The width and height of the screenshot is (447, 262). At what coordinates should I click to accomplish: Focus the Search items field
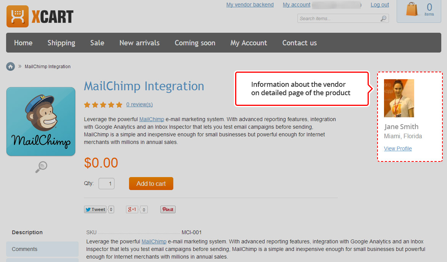343,19
